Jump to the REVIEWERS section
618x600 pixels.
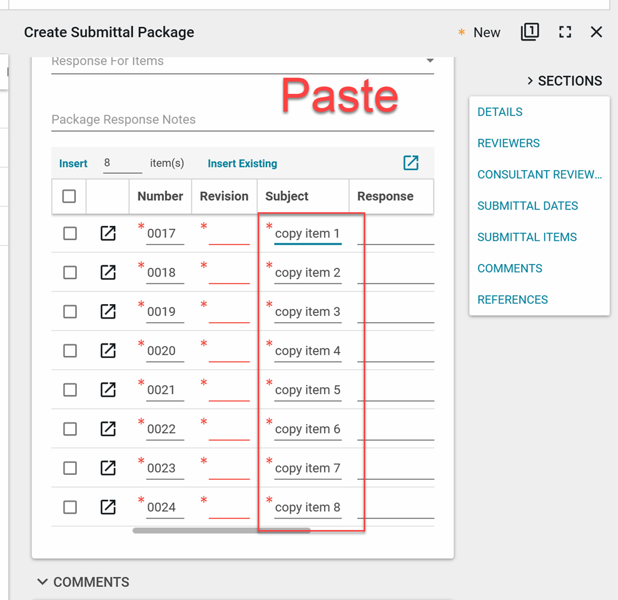[x=509, y=143]
